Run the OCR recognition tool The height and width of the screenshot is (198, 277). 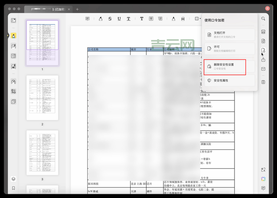(x=263, y=32)
